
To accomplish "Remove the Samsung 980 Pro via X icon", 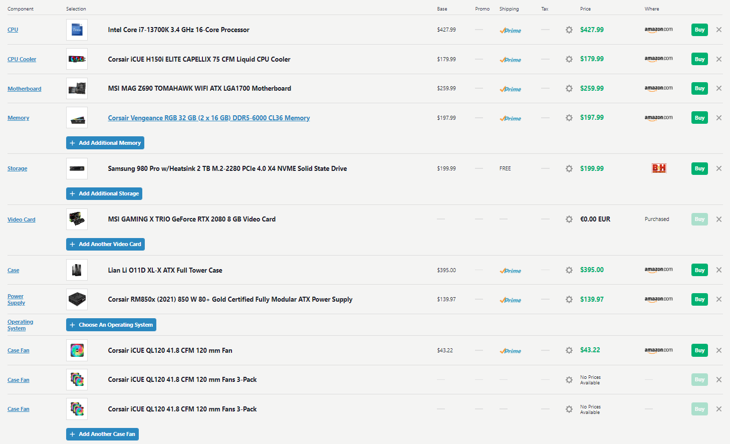I will [719, 168].
